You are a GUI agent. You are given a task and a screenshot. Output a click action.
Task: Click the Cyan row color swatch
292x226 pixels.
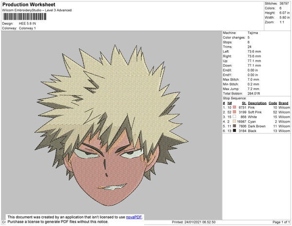point(235,121)
